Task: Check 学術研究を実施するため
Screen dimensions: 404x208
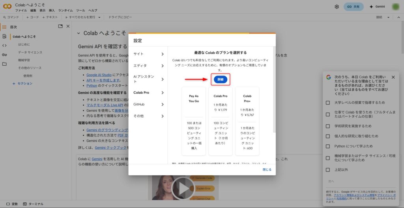Action: pyautogui.click(x=328, y=126)
